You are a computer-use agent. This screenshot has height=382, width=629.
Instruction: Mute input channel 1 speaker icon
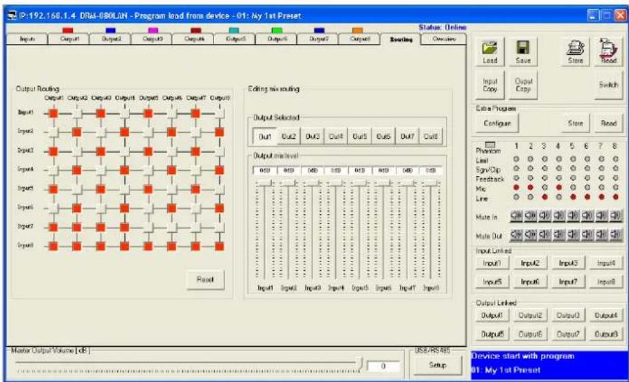click(516, 216)
